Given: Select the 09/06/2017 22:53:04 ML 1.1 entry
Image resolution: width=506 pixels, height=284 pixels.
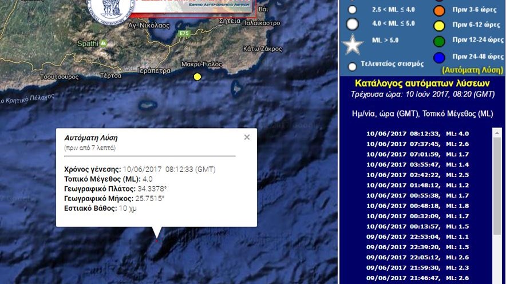Looking at the screenshot, I should (418, 237).
